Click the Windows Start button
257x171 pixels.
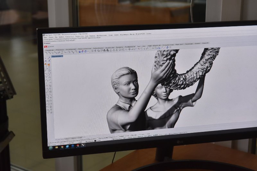[50, 148]
